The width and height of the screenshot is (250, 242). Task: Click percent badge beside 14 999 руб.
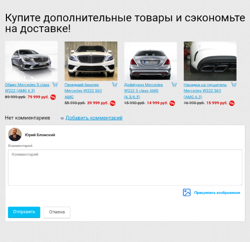172,103
